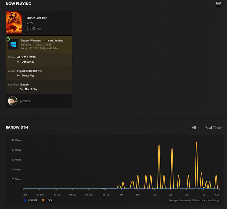
Task: Toggle the Now Playing view mode icon
Action: point(218,4)
